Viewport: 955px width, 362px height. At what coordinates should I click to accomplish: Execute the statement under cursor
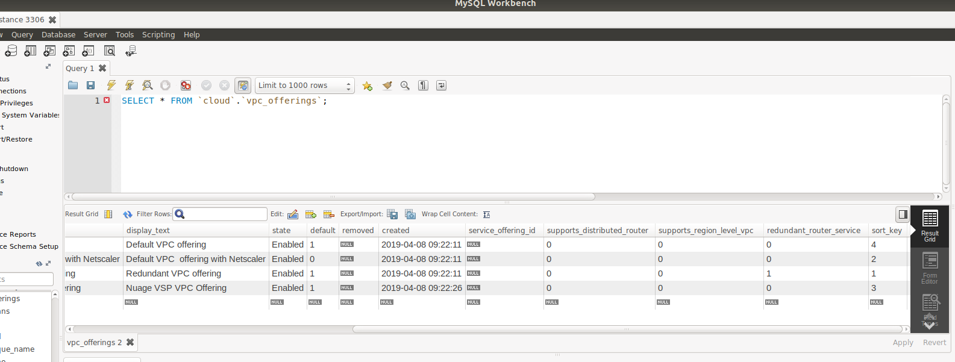tap(129, 86)
